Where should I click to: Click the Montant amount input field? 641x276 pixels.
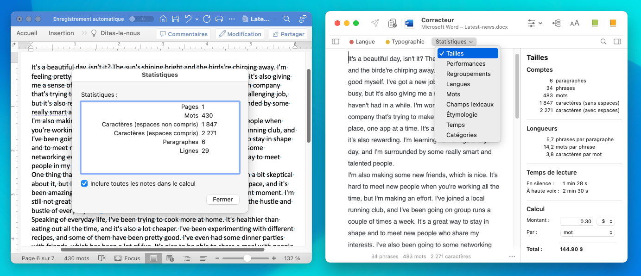577,221
